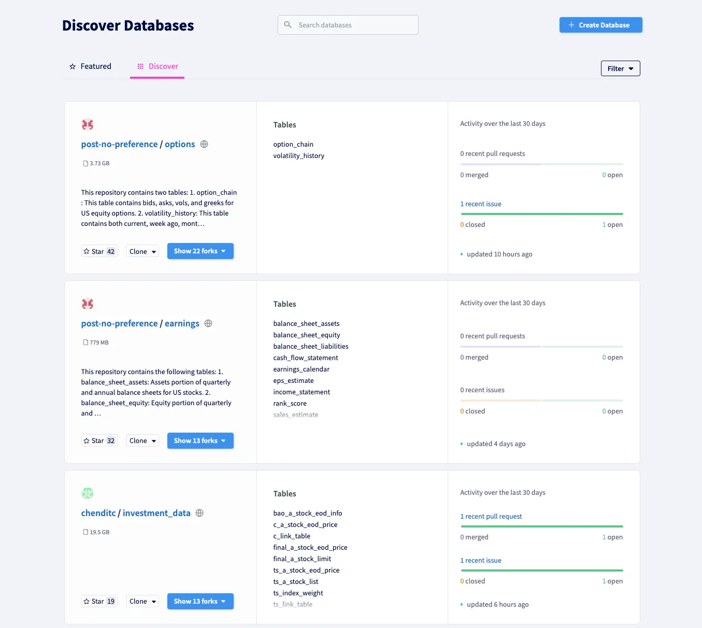The width and height of the screenshot is (702, 628).
Task: Click the plus icon on Create Database
Action: [x=571, y=25]
